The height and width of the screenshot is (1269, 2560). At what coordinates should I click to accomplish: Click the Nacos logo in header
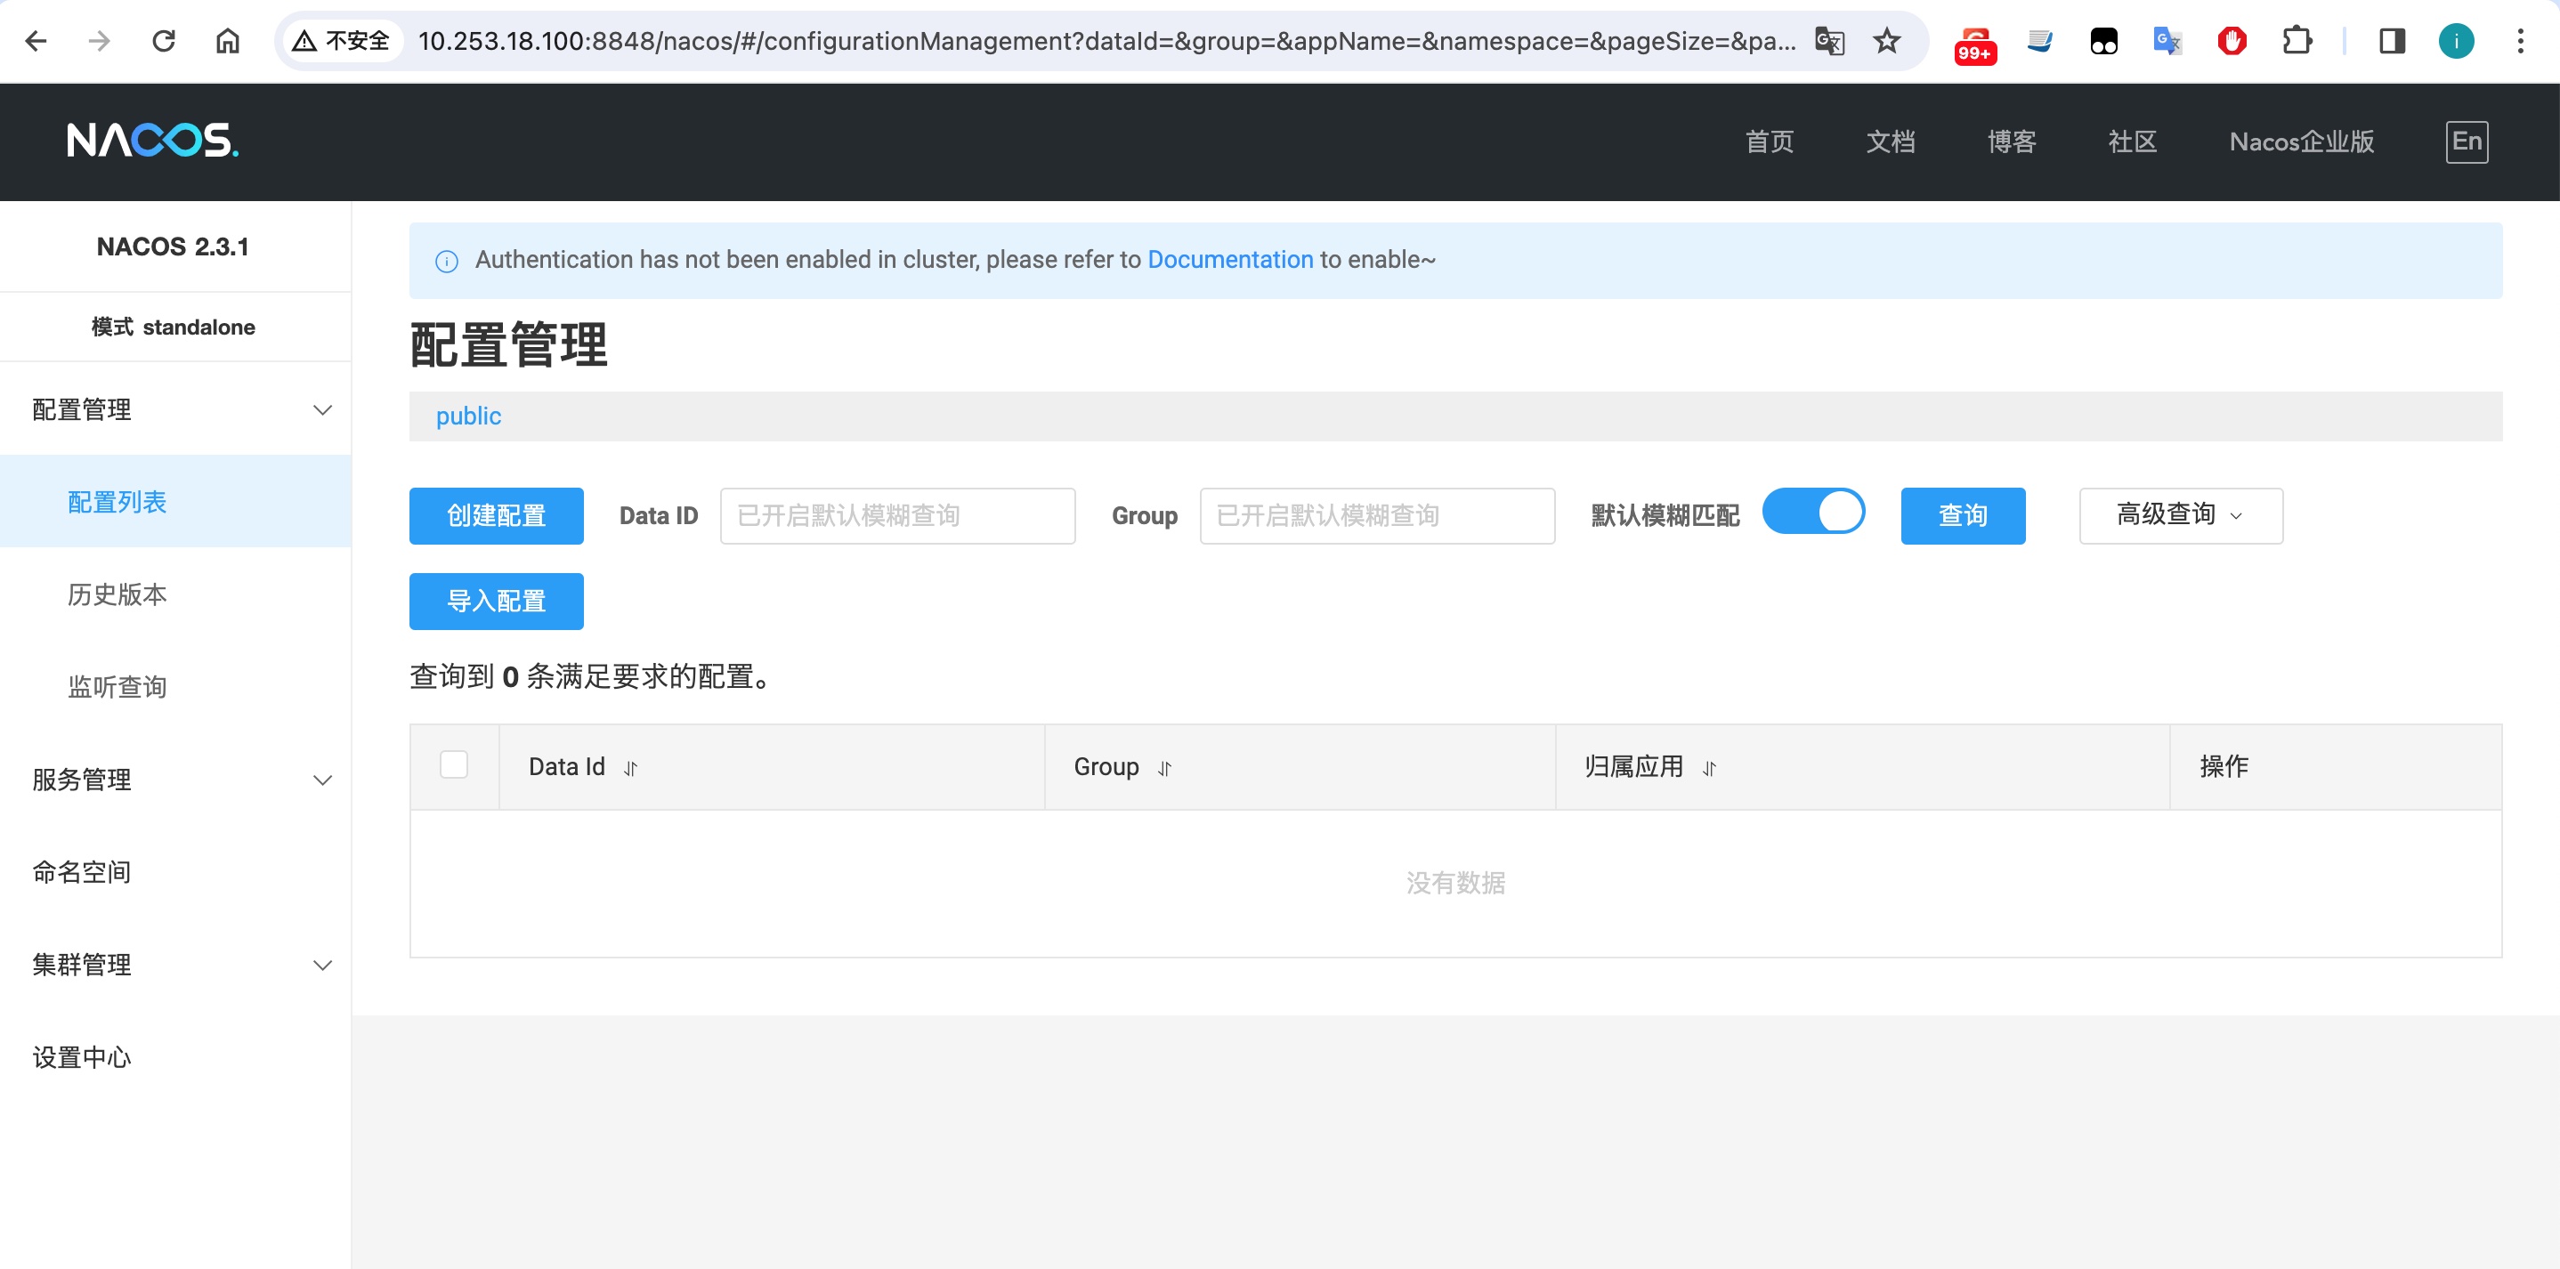click(x=152, y=140)
